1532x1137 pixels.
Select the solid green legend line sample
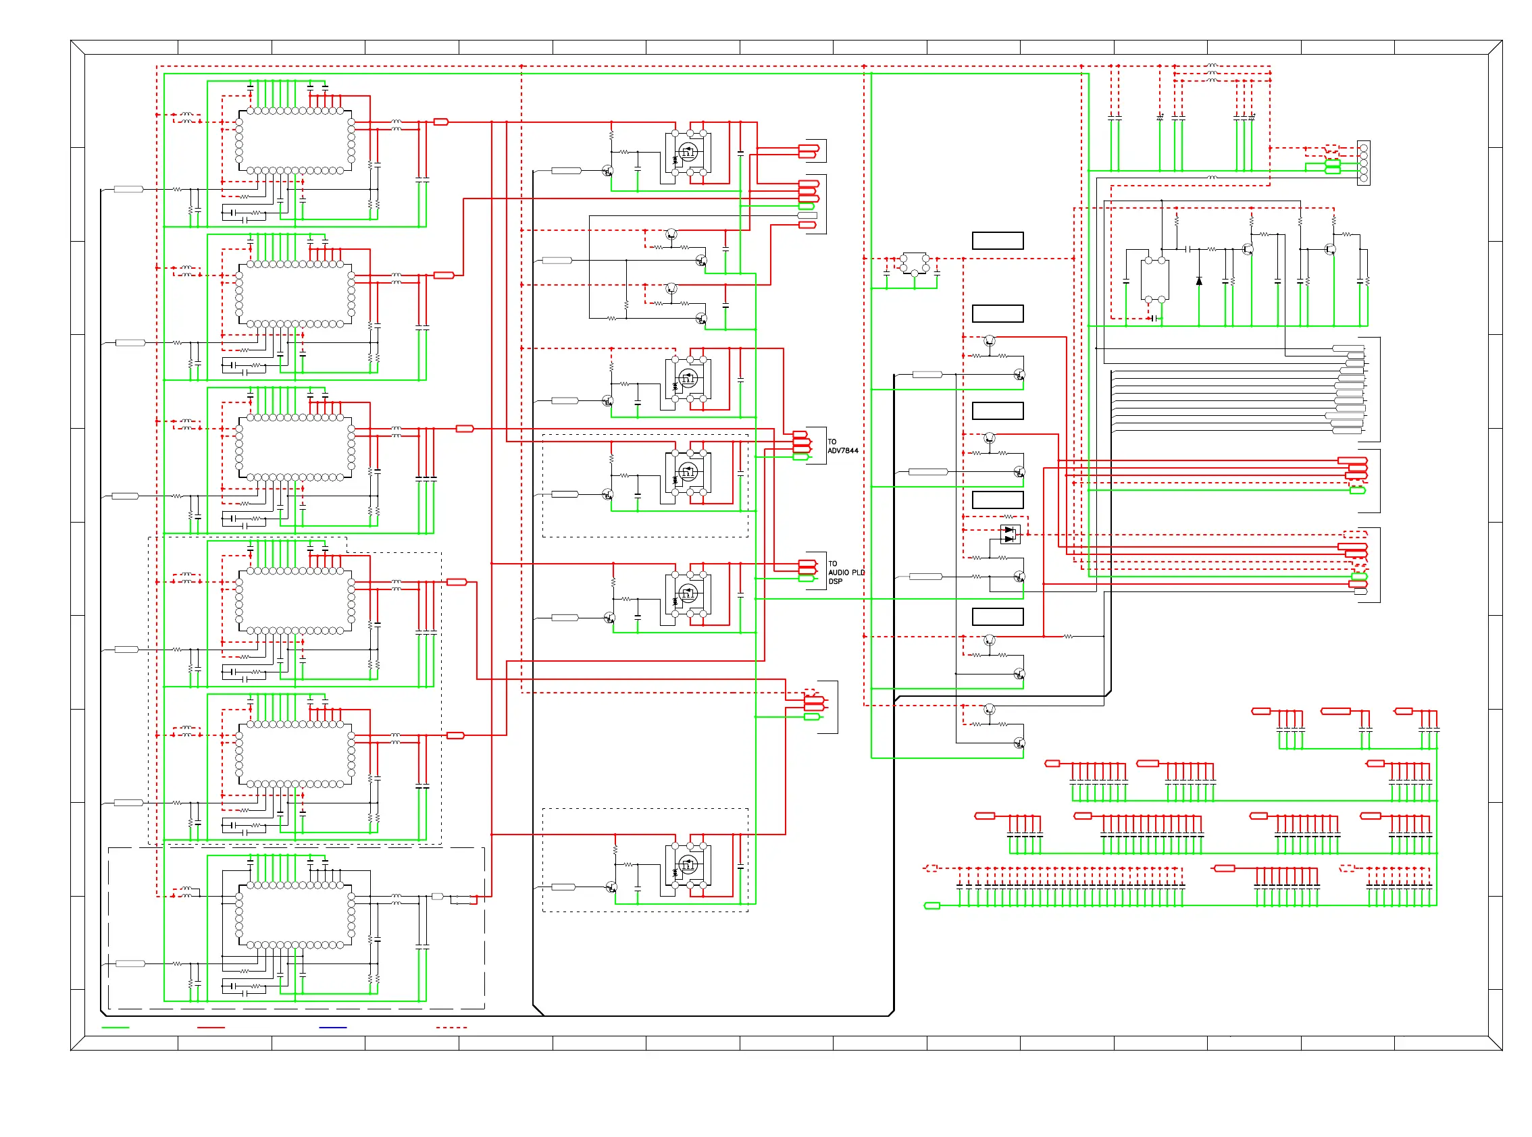point(115,1027)
